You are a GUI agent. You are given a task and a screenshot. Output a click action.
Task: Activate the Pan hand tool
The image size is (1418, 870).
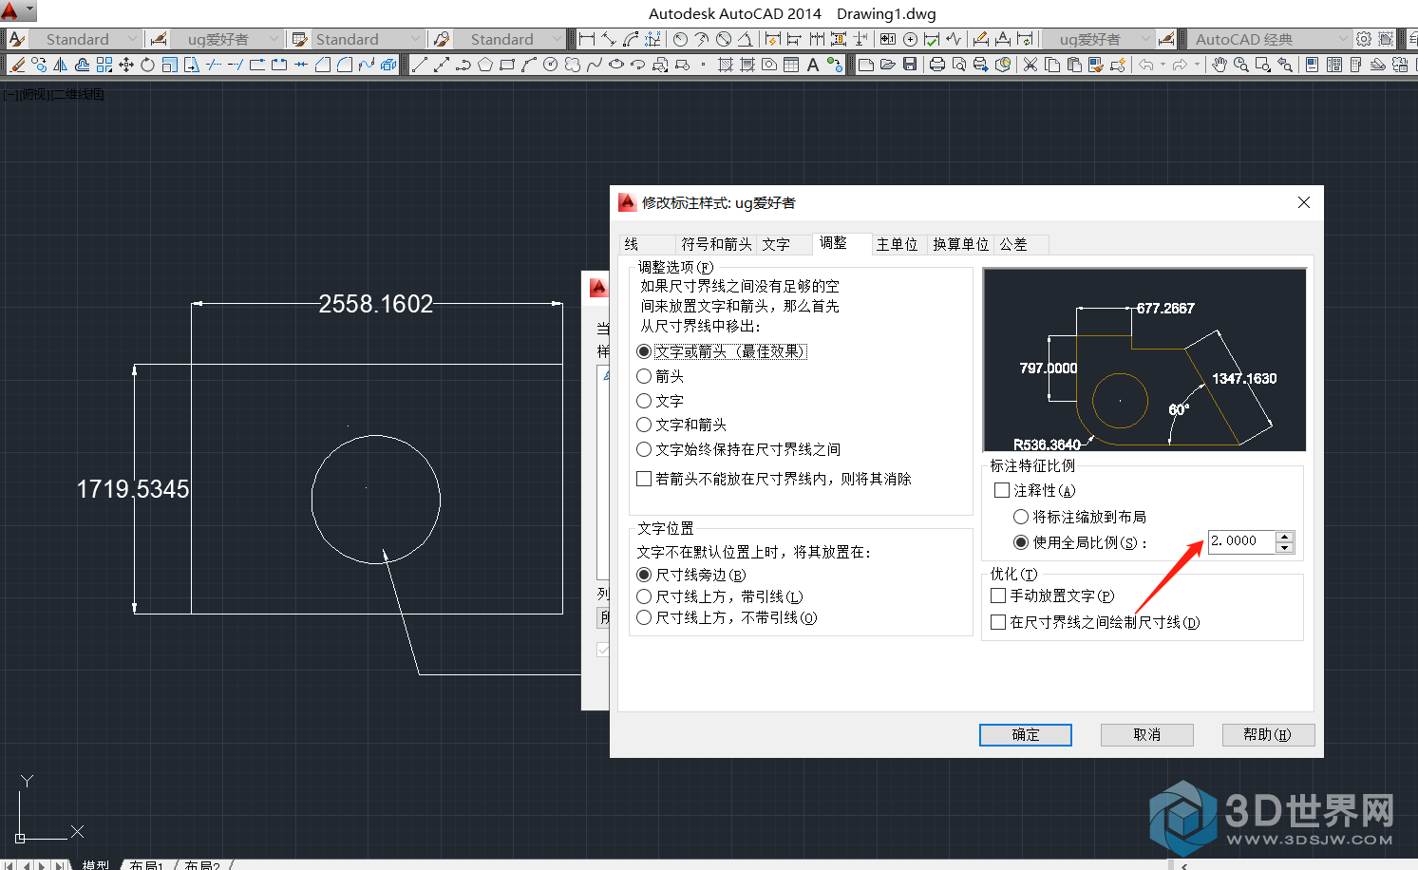pos(1220,65)
